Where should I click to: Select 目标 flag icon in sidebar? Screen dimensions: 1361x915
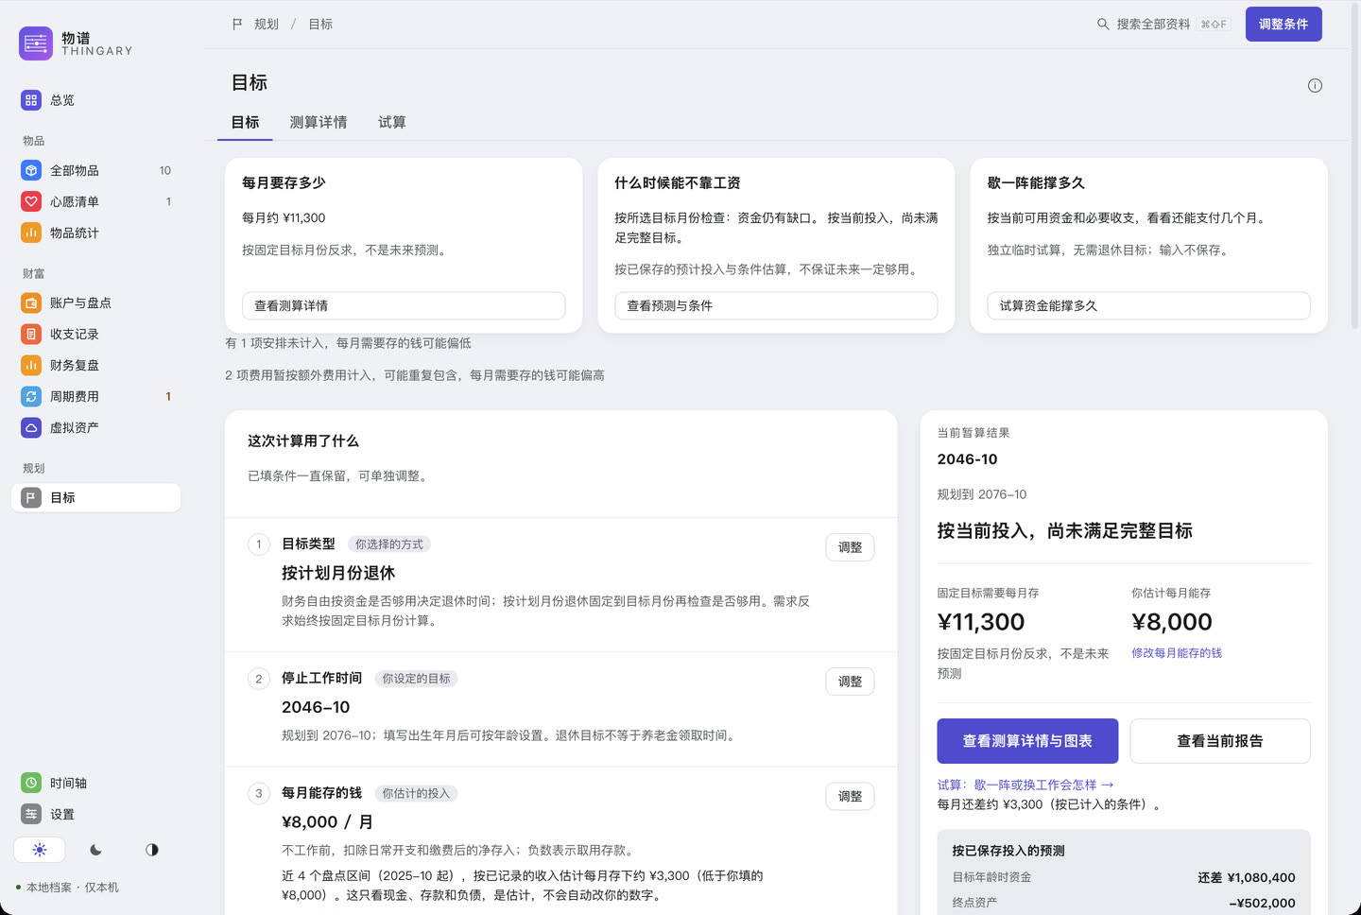coord(31,498)
